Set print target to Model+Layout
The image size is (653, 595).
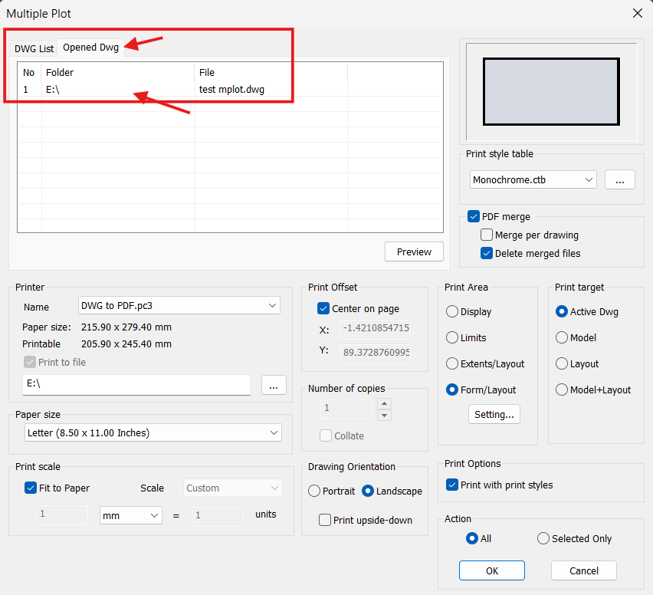pyautogui.click(x=562, y=390)
